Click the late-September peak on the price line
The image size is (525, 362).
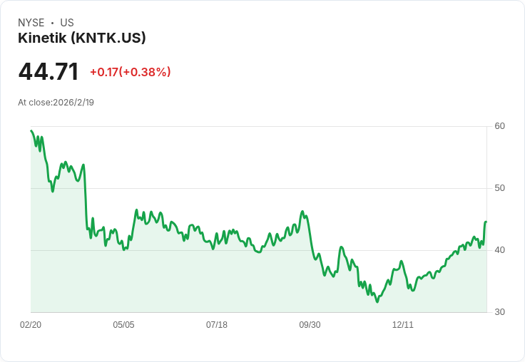pyautogui.click(x=302, y=212)
